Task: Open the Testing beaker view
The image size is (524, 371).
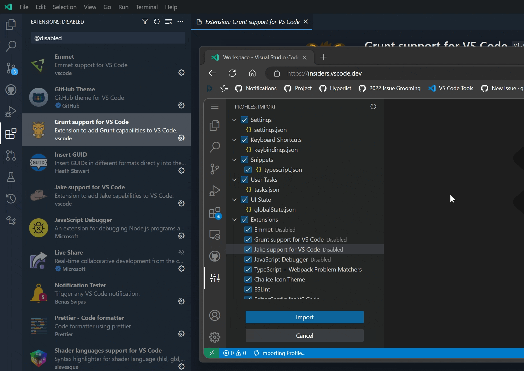Action: (x=11, y=177)
